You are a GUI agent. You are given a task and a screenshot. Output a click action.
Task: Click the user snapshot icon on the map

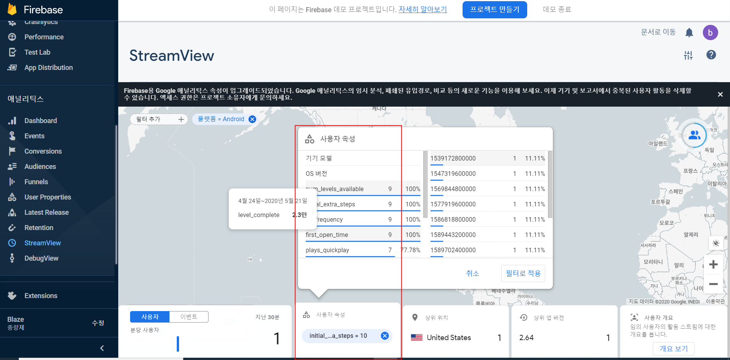click(694, 135)
